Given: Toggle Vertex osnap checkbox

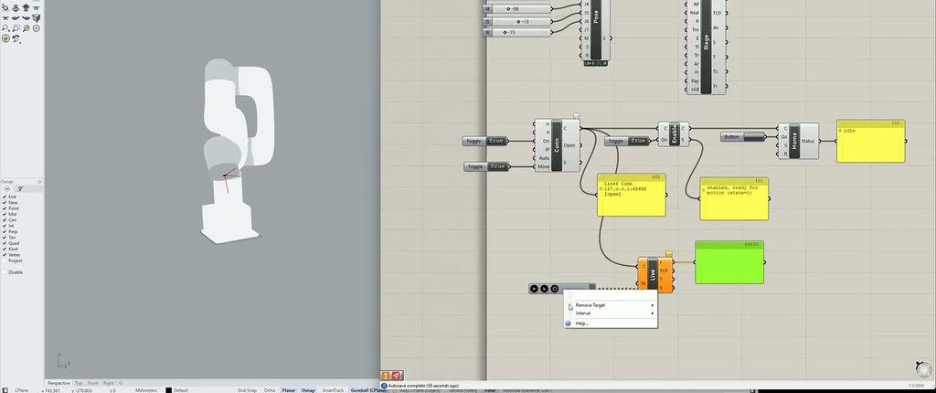Looking at the screenshot, I should pos(5,255).
